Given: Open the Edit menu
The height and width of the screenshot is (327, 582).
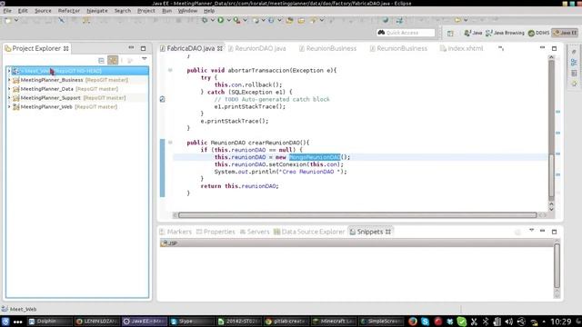Looking at the screenshot, I should [23, 11].
